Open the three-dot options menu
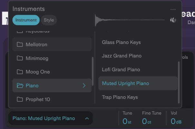 173,9
